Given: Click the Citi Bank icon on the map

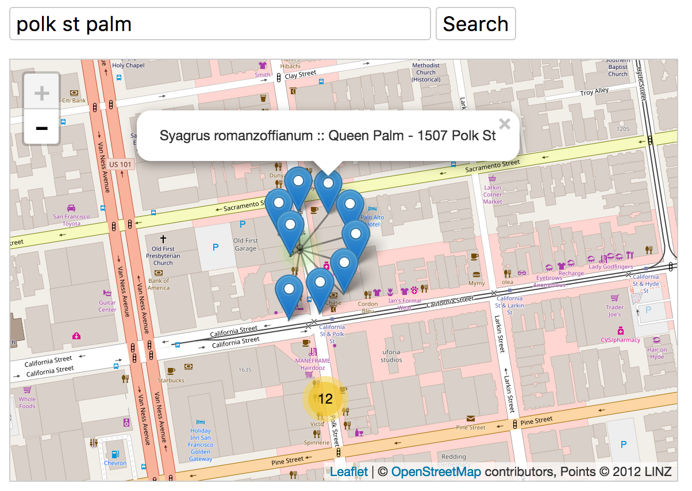Looking at the screenshot, I should point(74,92).
